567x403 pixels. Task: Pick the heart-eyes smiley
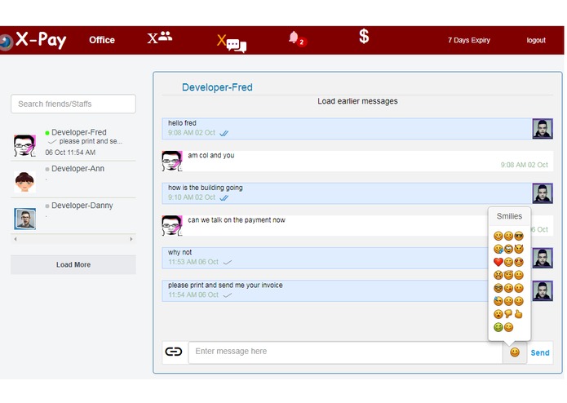[x=519, y=262]
